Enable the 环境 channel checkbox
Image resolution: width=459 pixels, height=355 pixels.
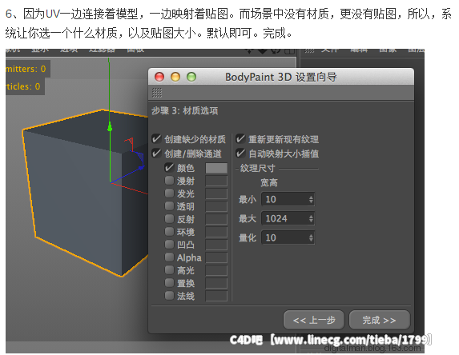(169, 231)
